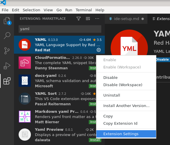
Task: Open the Run menu
Action: (x=69, y=10)
